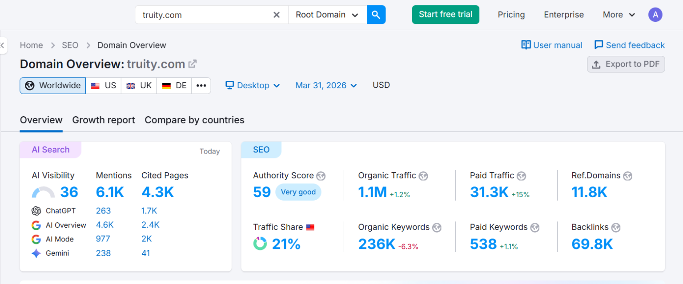
Task: Open the Root Domain dropdown
Action: pos(327,15)
